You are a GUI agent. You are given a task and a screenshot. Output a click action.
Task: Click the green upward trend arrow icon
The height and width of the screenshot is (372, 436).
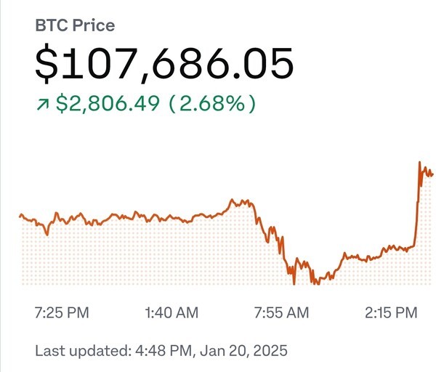pyautogui.click(x=41, y=104)
